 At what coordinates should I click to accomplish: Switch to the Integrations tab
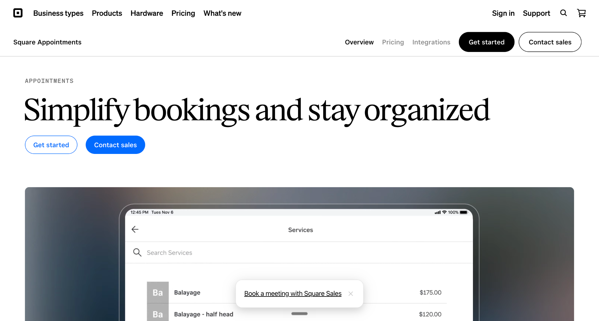point(431,42)
